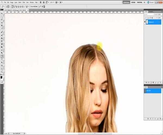Open the Image menu
The width and height of the screenshot is (163, 135).
point(12,2)
